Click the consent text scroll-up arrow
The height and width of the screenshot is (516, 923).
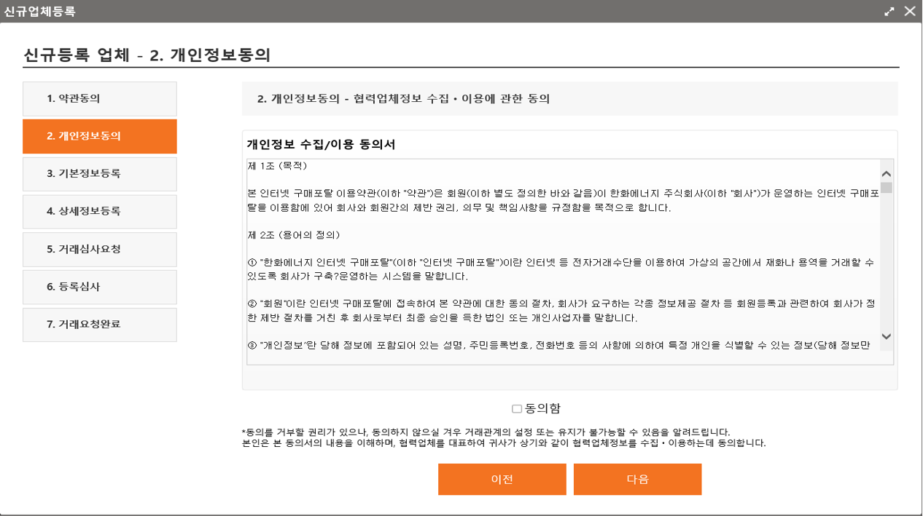coord(887,174)
